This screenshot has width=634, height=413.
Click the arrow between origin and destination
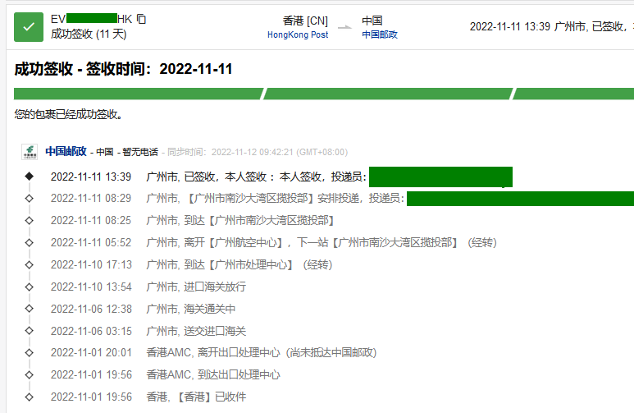344,27
